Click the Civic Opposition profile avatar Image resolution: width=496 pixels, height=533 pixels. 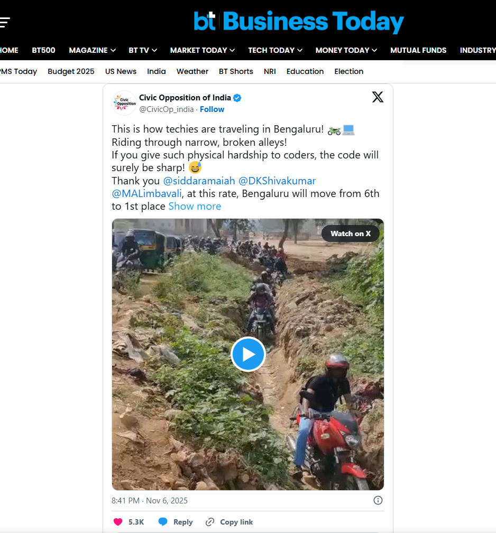click(x=124, y=102)
